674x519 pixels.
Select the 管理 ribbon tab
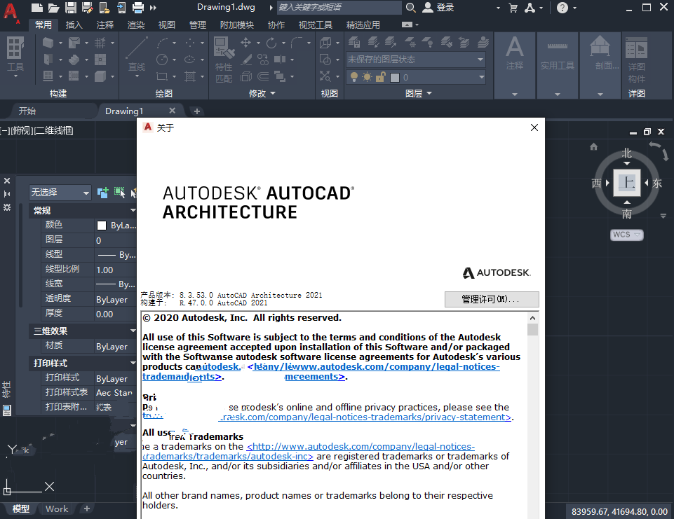pyautogui.click(x=198, y=25)
